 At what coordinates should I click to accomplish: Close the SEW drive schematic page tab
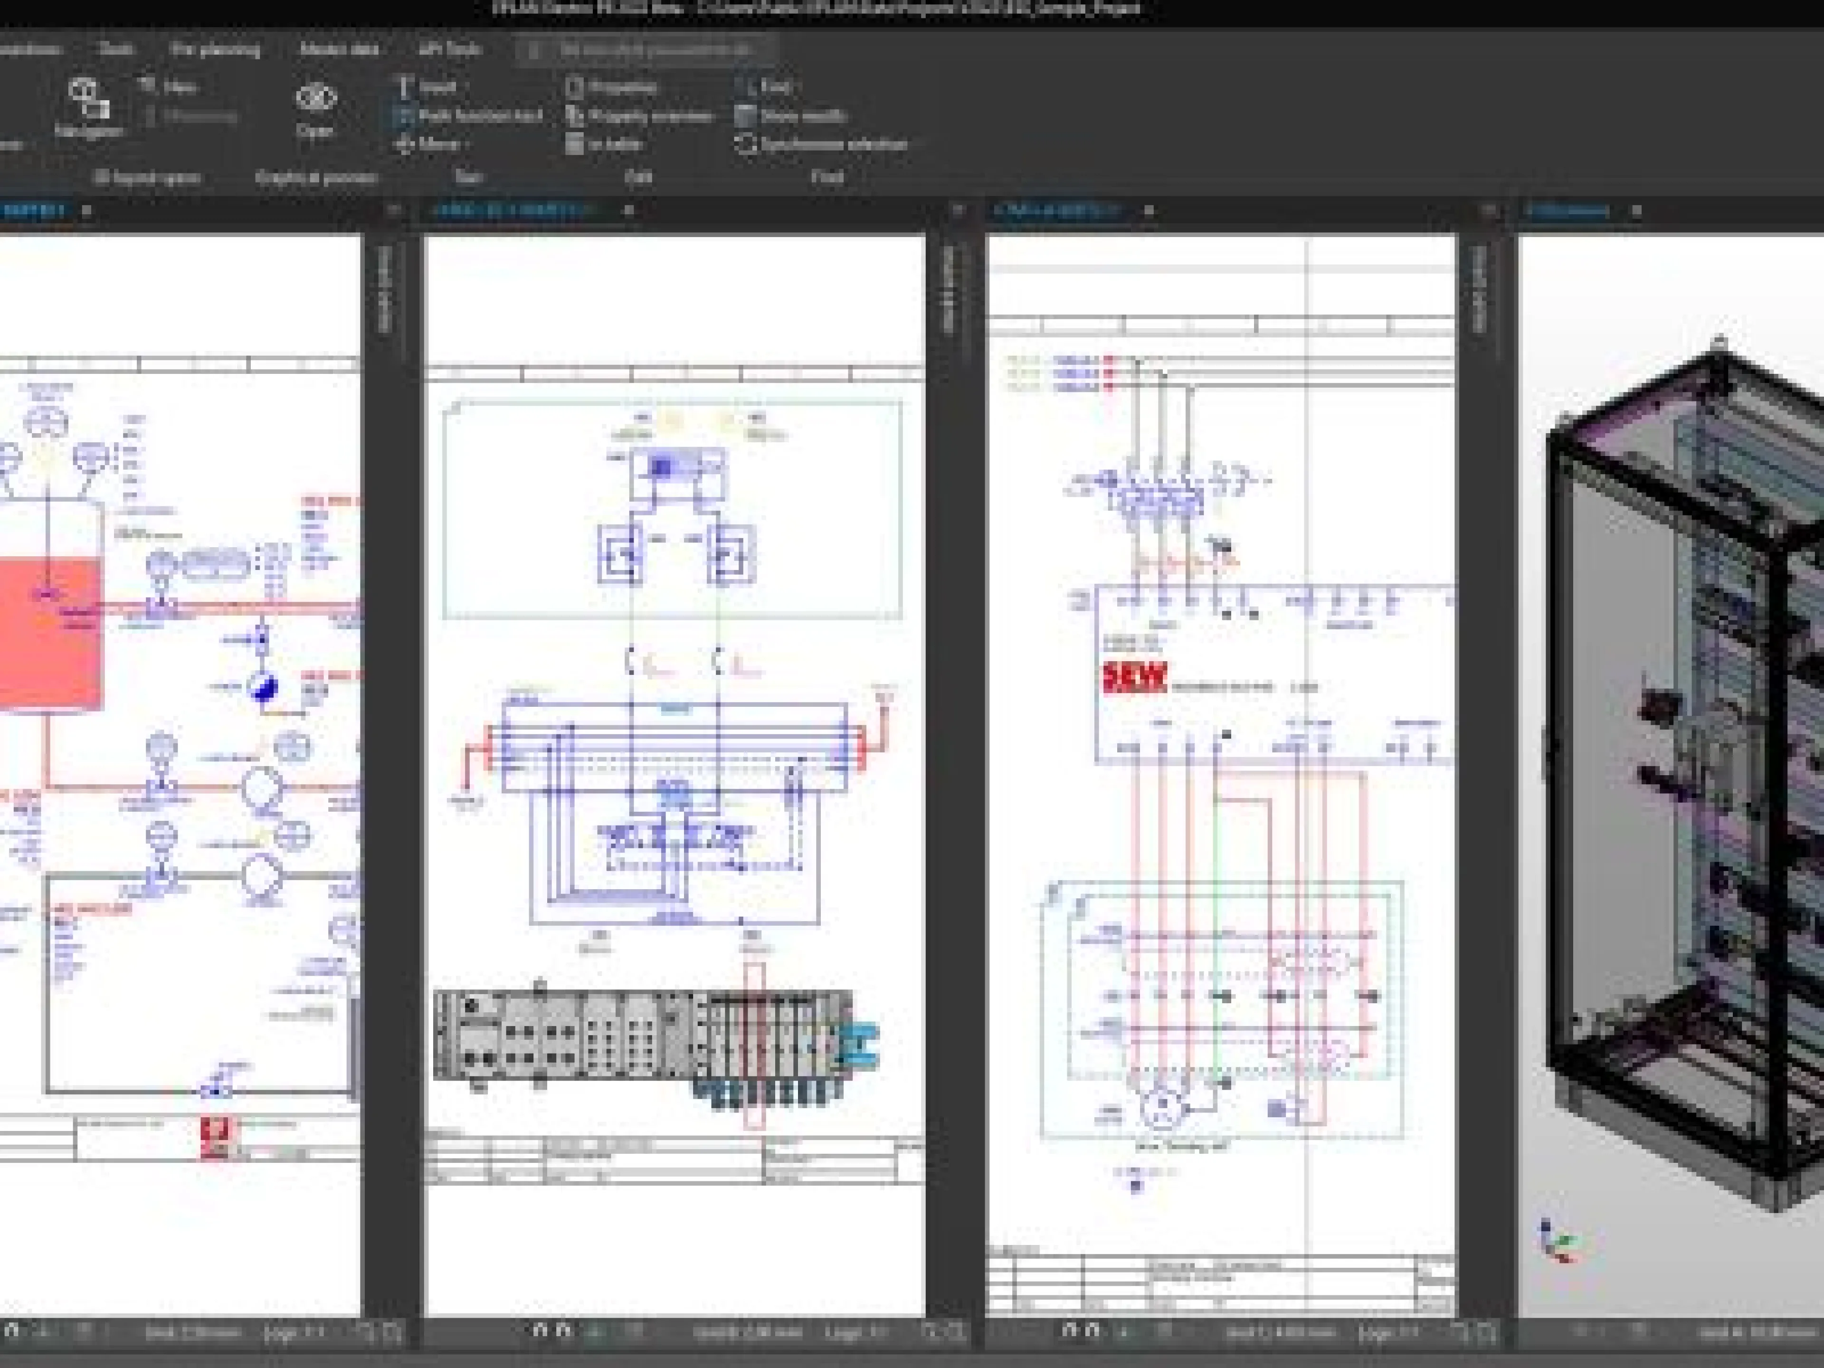(1149, 210)
